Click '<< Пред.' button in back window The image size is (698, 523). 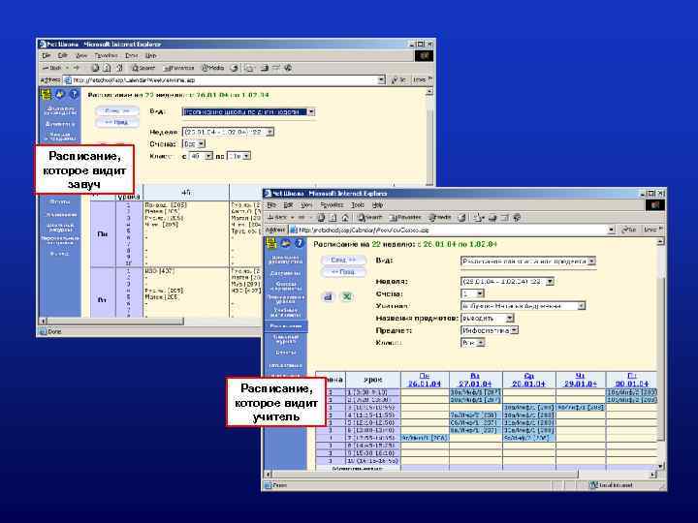coord(117,122)
